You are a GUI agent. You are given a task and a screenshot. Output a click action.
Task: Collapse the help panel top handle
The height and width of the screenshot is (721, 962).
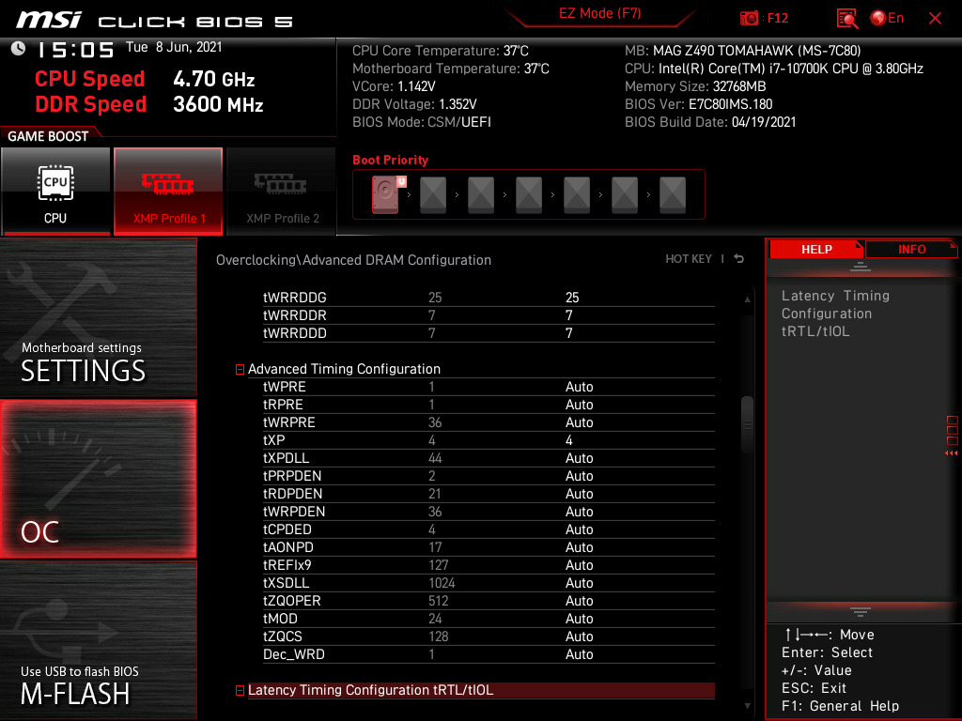click(861, 266)
